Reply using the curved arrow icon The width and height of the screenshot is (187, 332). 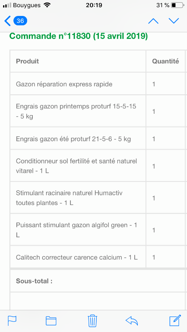132,321
